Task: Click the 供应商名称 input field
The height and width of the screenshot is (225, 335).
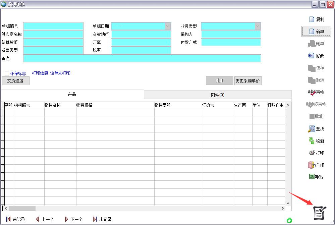Action: (x=53, y=34)
